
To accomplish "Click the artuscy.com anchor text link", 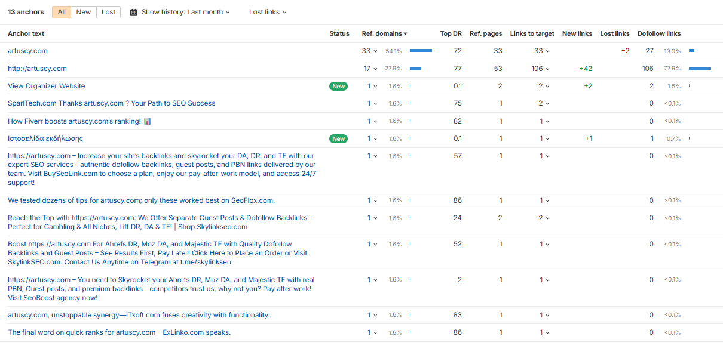I will point(27,51).
